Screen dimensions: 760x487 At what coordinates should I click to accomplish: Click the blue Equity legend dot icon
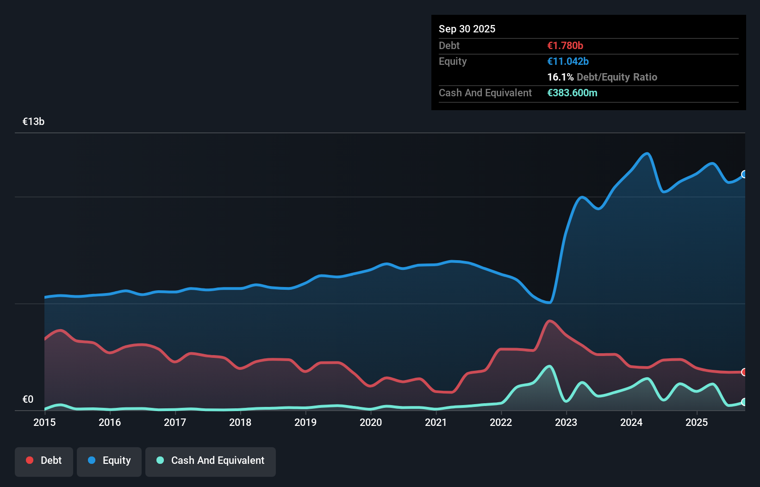(92, 460)
